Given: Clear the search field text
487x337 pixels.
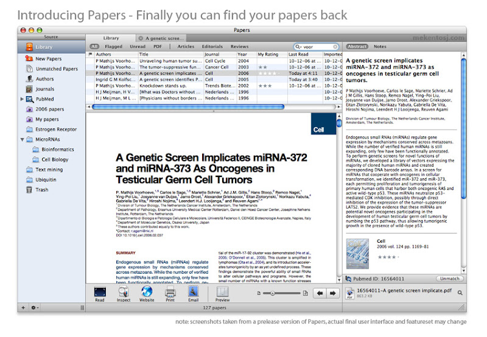Looking at the screenshot, I should pyautogui.click(x=335, y=47).
